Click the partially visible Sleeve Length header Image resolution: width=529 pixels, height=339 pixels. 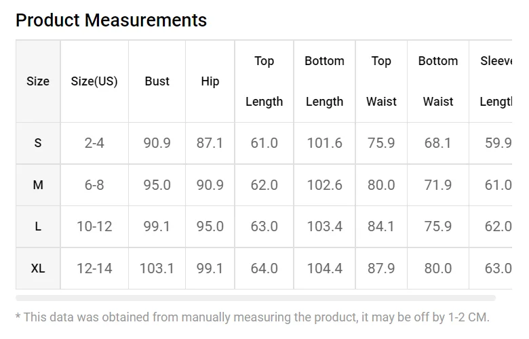(495, 81)
